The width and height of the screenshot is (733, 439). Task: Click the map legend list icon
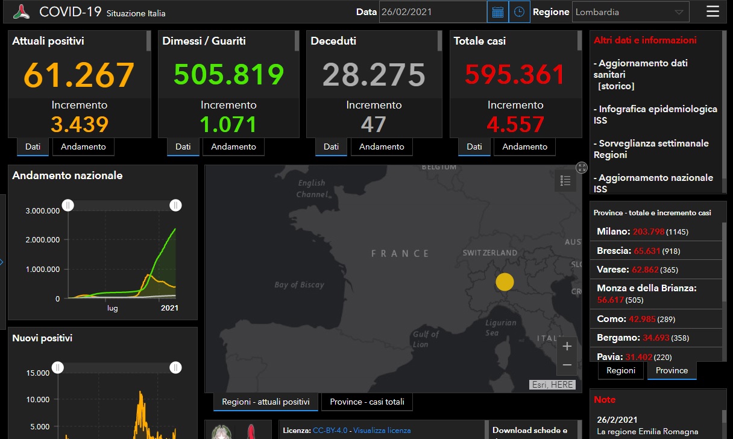click(x=565, y=181)
